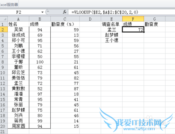Click score cell 99 for 蒋雨
This screenshot has width=175, height=134.
pos(40,121)
